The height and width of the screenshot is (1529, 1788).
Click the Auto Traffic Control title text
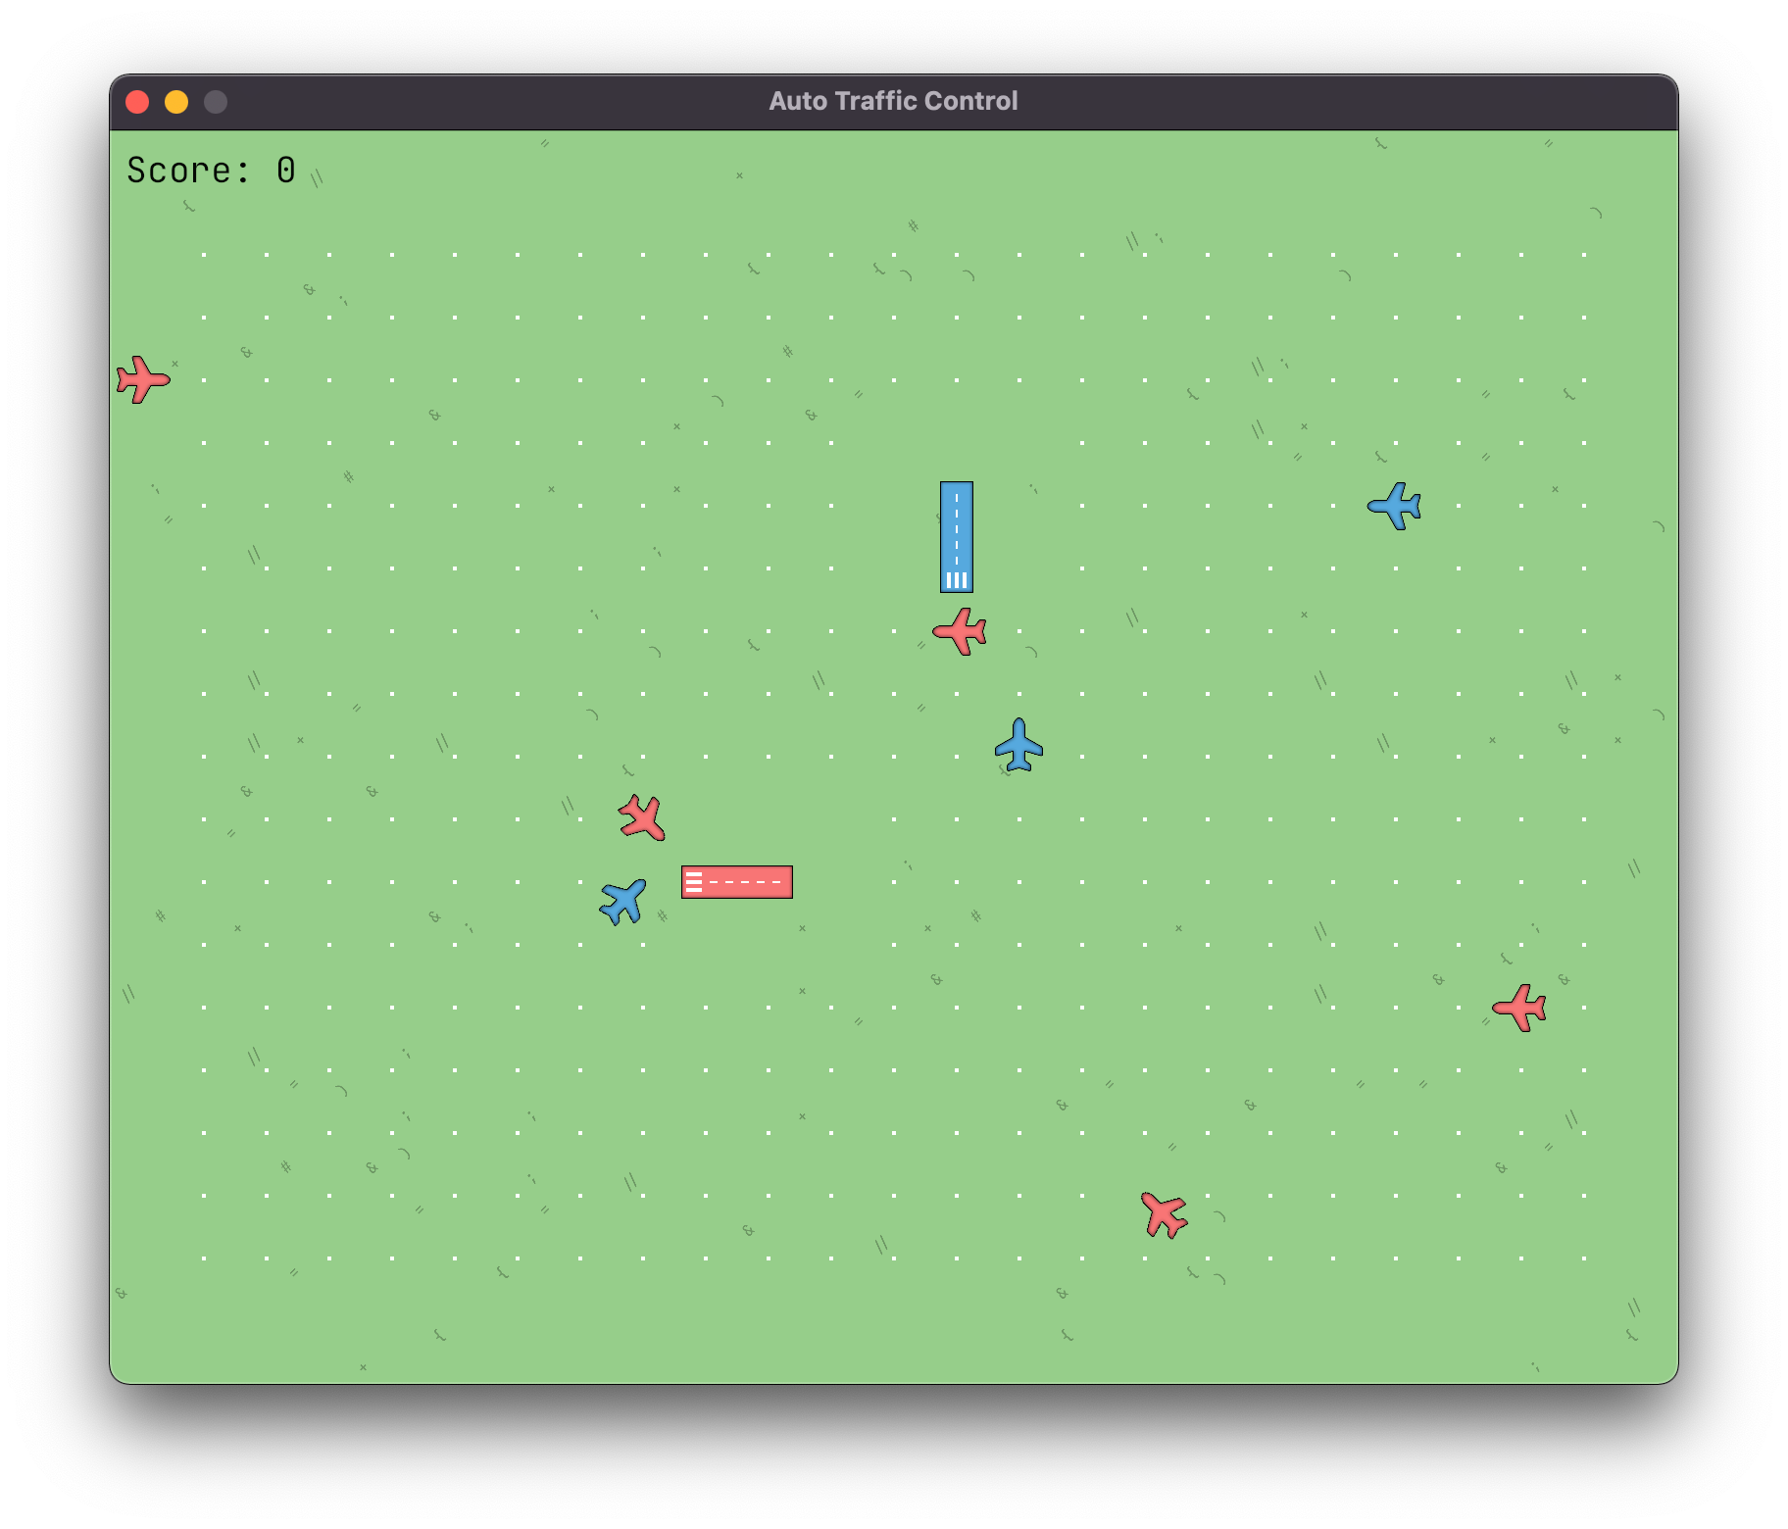click(x=893, y=99)
